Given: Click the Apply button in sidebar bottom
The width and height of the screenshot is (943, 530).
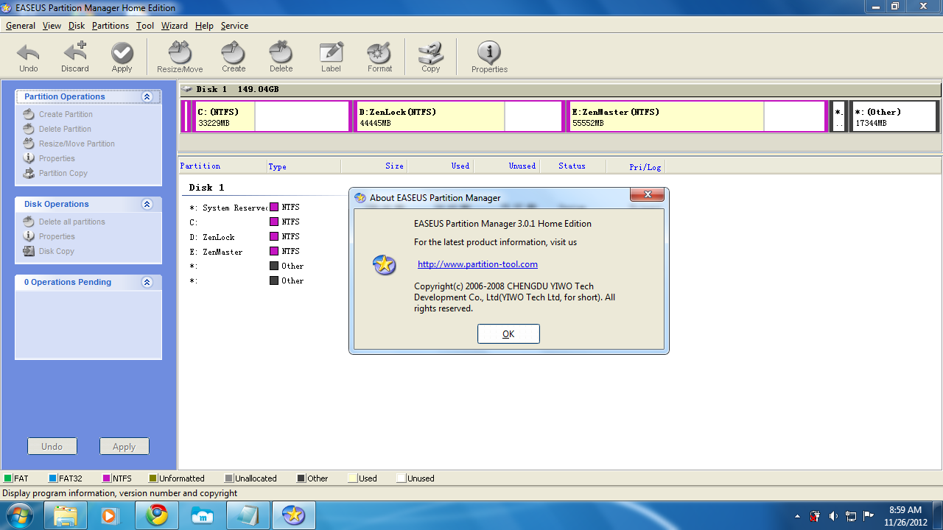Looking at the screenshot, I should 124,446.
